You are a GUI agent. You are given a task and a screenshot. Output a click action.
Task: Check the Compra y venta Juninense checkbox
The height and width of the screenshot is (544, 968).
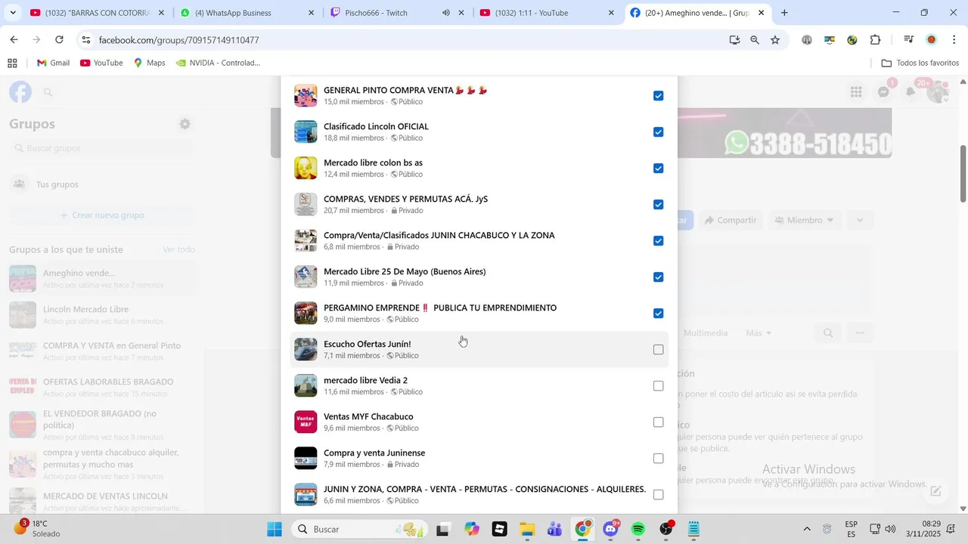(658, 459)
